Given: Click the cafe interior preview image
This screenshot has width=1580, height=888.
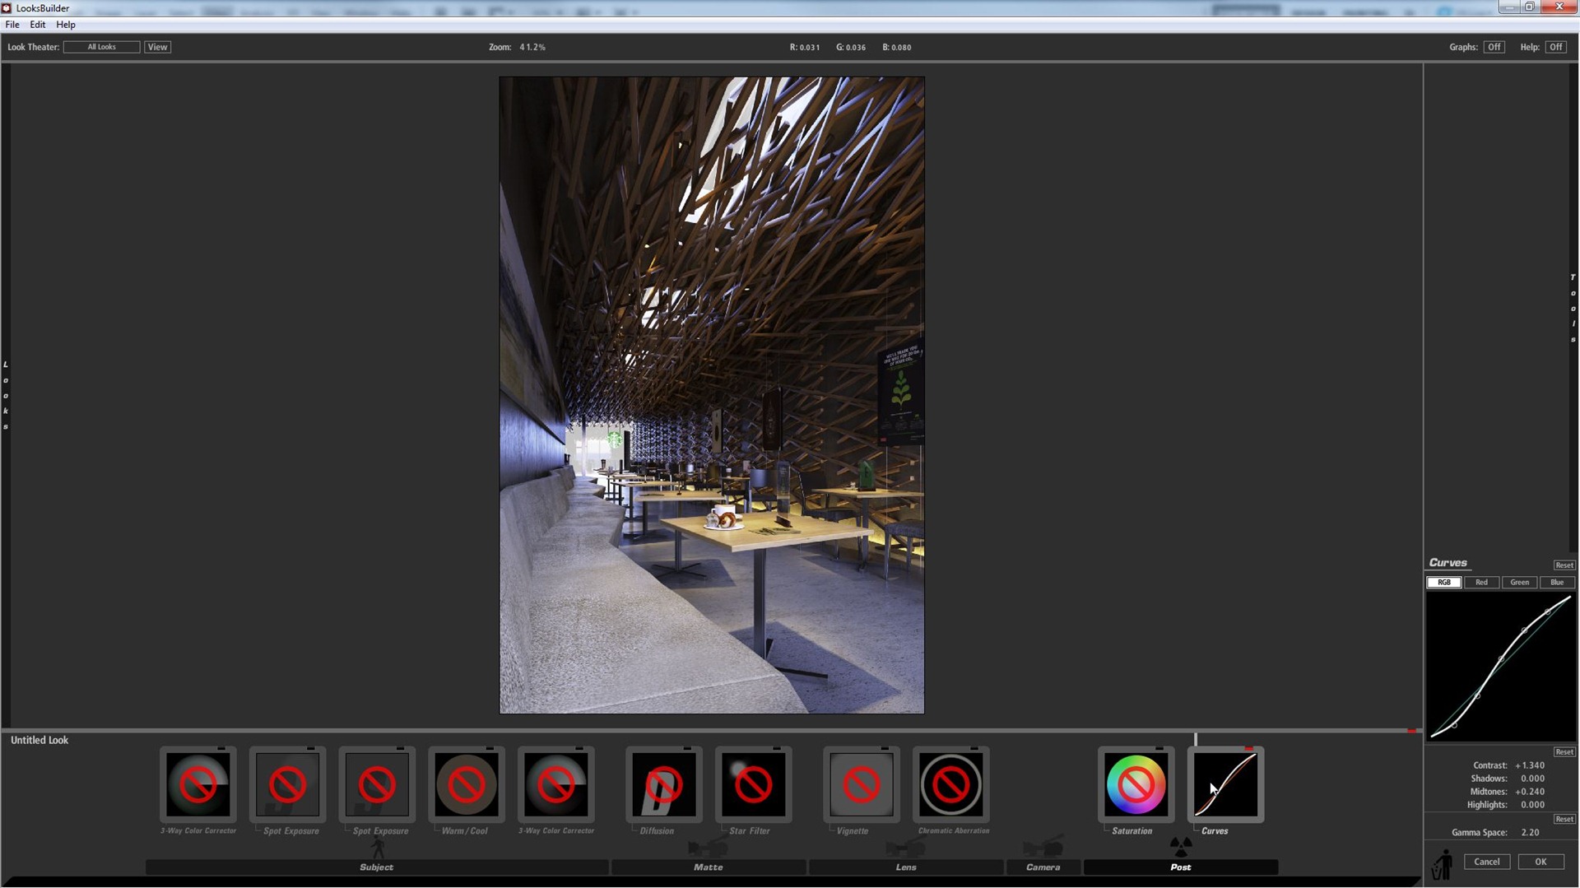Looking at the screenshot, I should click(712, 395).
